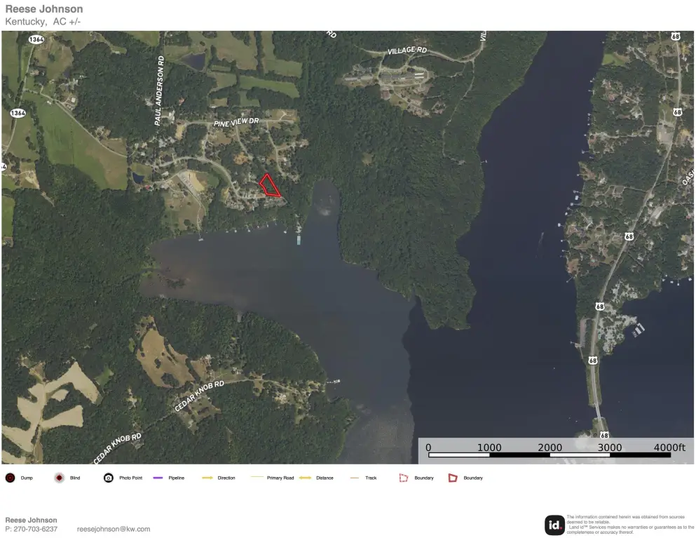Click the Dump legend icon
The image size is (696, 538).
[11, 478]
